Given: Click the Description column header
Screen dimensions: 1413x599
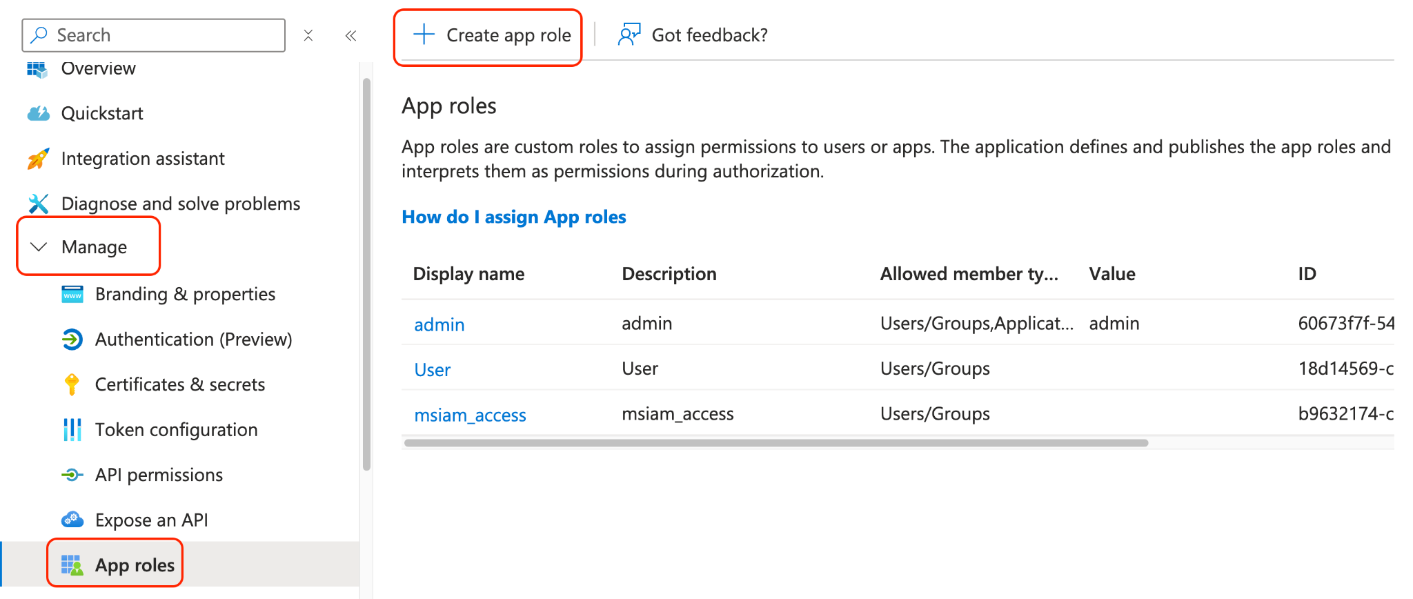Looking at the screenshot, I should [x=669, y=274].
